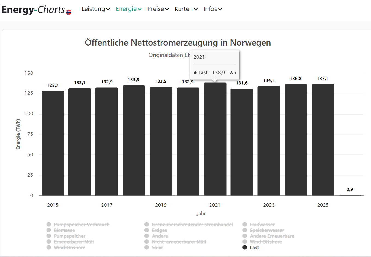Open the Leistung dropdown menu
This screenshot has width=371, height=257.
click(95, 9)
